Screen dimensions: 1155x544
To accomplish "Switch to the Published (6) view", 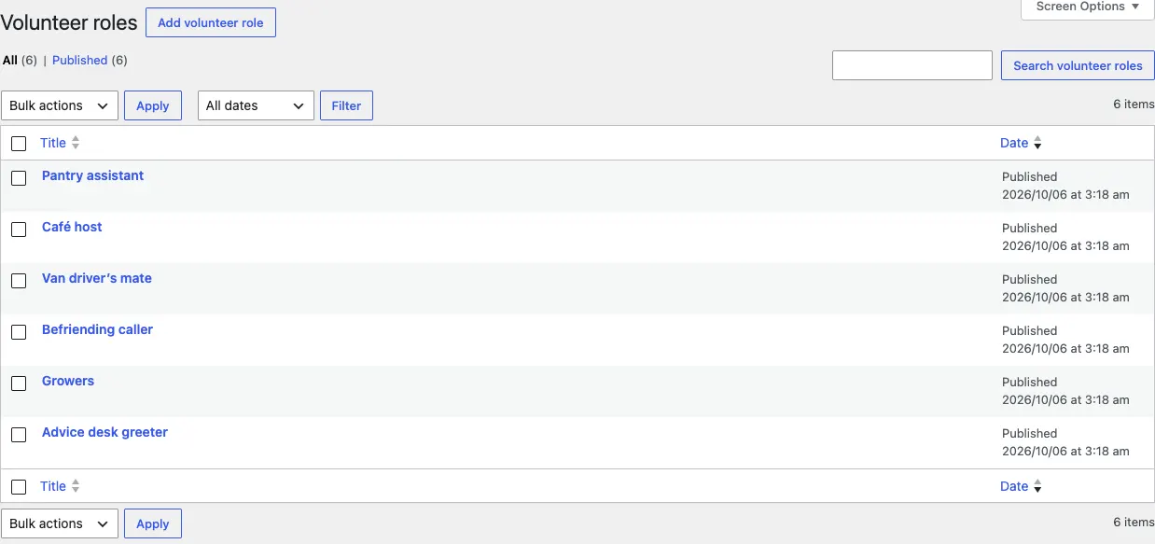I will pos(90,61).
